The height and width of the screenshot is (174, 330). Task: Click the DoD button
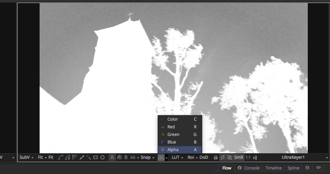tap(204, 157)
